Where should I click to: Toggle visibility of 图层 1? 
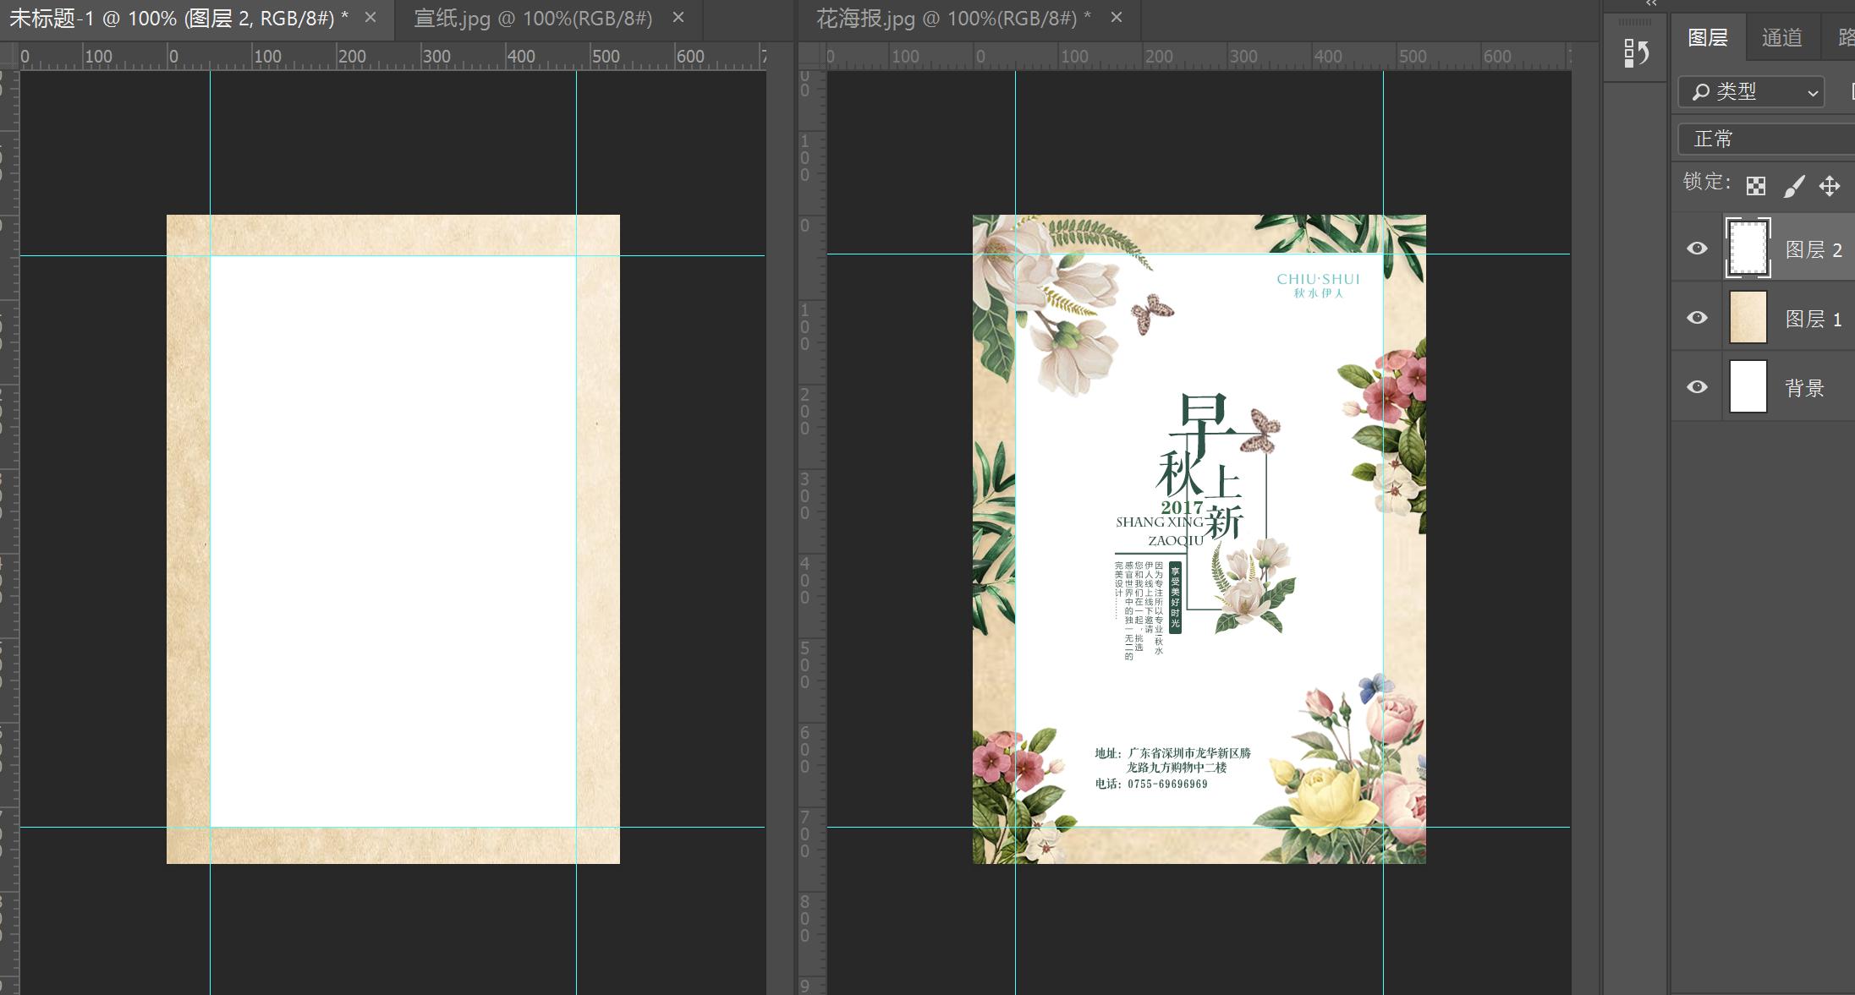pyautogui.click(x=1697, y=318)
